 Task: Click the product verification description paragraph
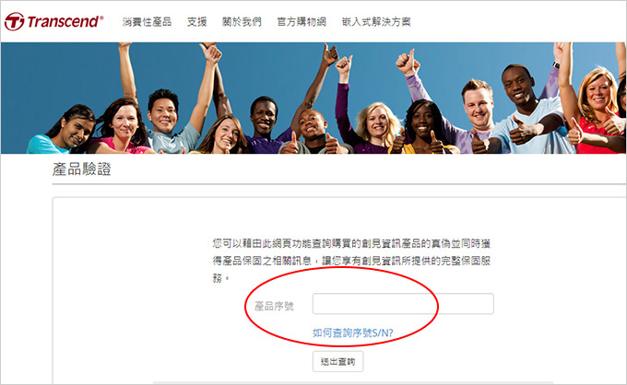point(351,261)
